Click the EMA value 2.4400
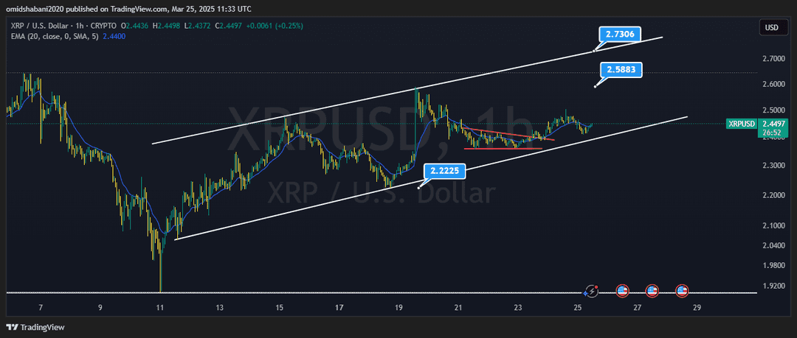Image resolution: width=797 pixels, height=338 pixels. coord(114,37)
